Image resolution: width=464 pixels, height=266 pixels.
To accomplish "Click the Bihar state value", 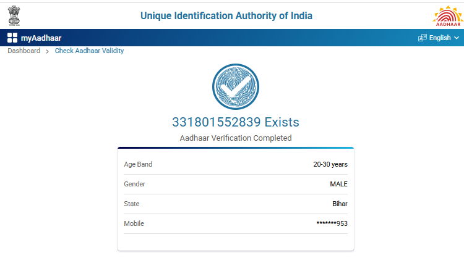I will pos(340,204).
